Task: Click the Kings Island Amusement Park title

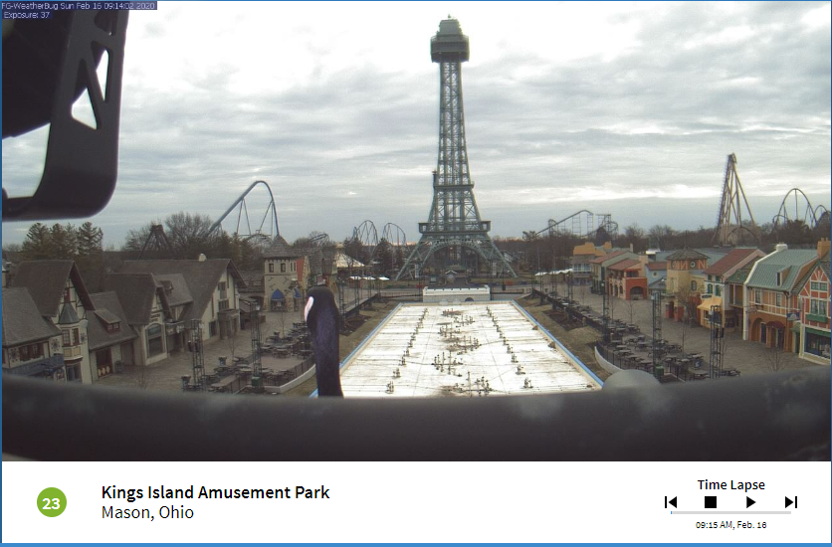Action: tap(215, 492)
